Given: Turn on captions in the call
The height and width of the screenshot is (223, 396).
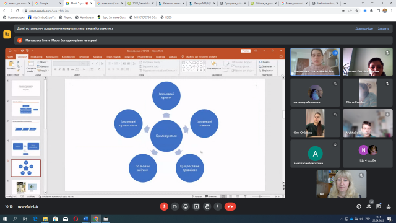Looking at the screenshot, I should [x=186, y=206].
